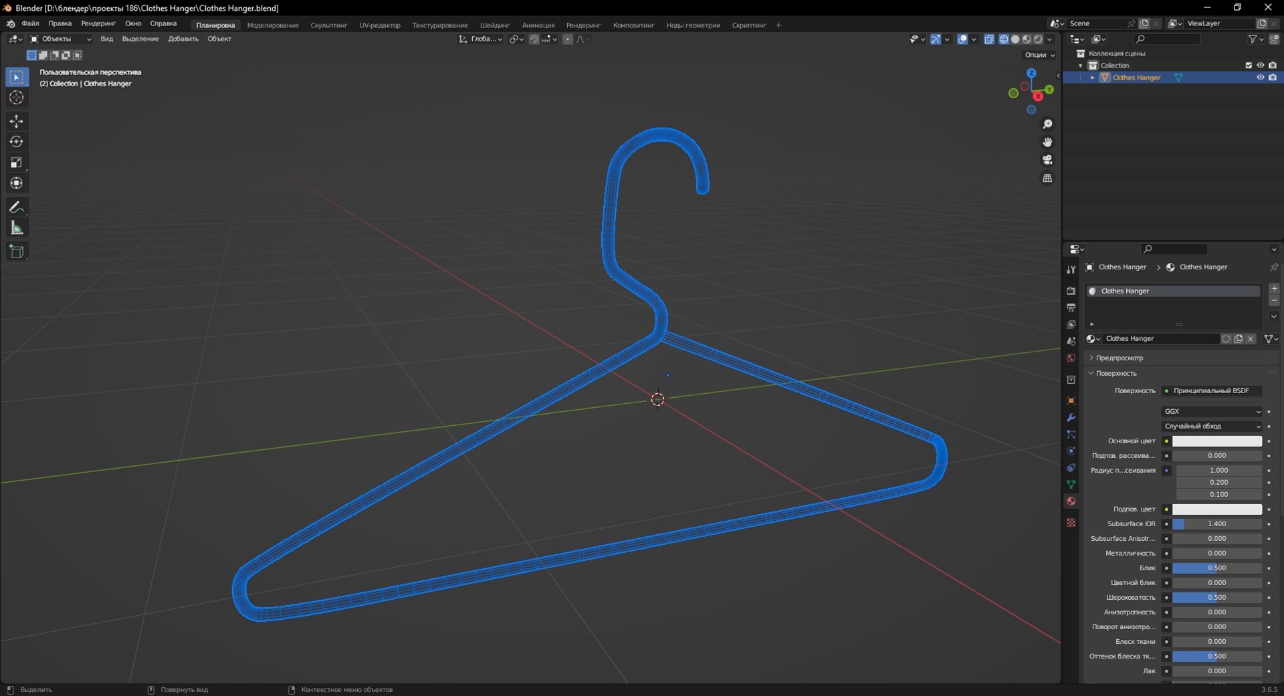
Task: Select the Measure tool
Action: click(x=17, y=228)
